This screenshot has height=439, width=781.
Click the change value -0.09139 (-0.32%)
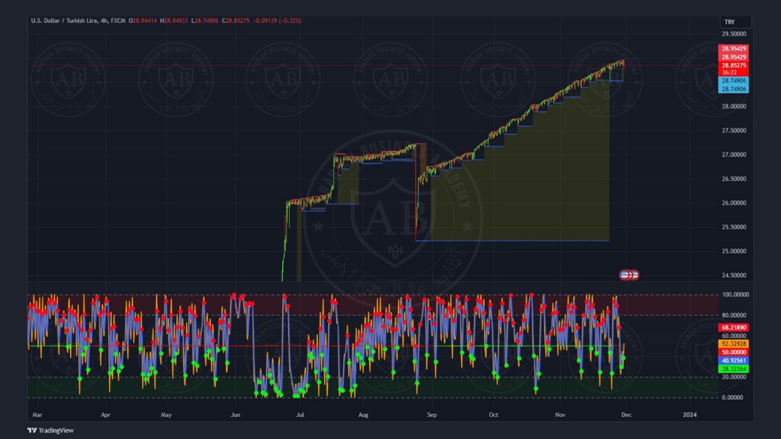pyautogui.click(x=277, y=21)
